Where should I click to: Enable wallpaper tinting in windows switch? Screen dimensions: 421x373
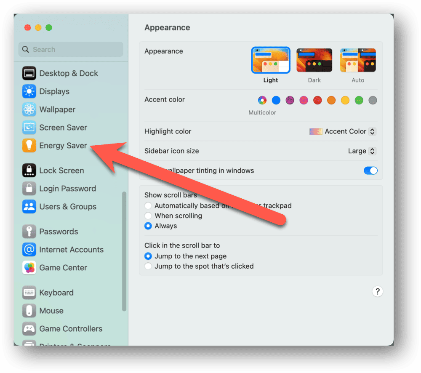click(x=370, y=171)
